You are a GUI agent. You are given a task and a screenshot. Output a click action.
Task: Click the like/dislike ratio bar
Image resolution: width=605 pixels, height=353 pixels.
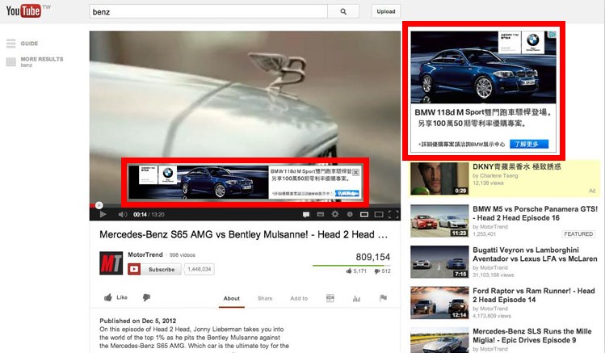click(x=351, y=266)
